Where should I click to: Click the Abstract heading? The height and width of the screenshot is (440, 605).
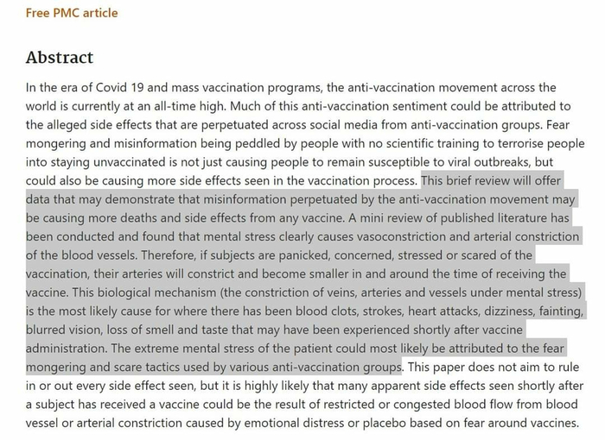(60, 58)
